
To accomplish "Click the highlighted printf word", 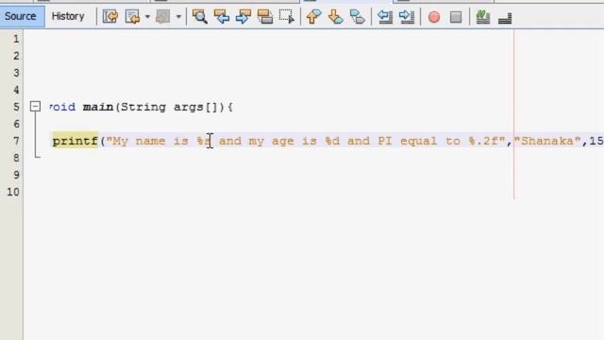I will 75,141.
